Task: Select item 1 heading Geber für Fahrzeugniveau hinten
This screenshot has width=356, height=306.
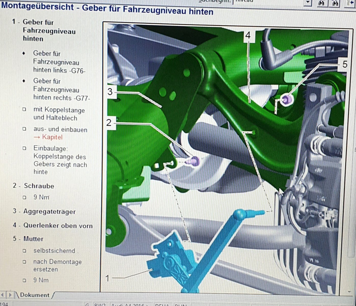Action: pyautogui.click(x=49, y=30)
